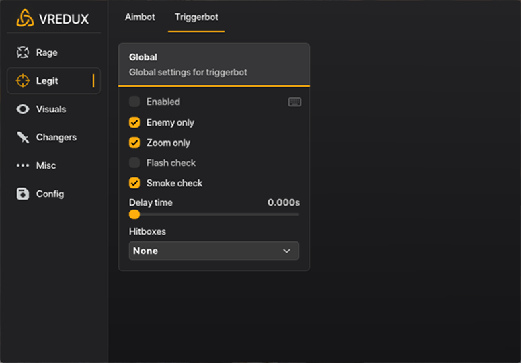Select the Legit crosshair icon
Screen dimensions: 521x363
click(24, 81)
